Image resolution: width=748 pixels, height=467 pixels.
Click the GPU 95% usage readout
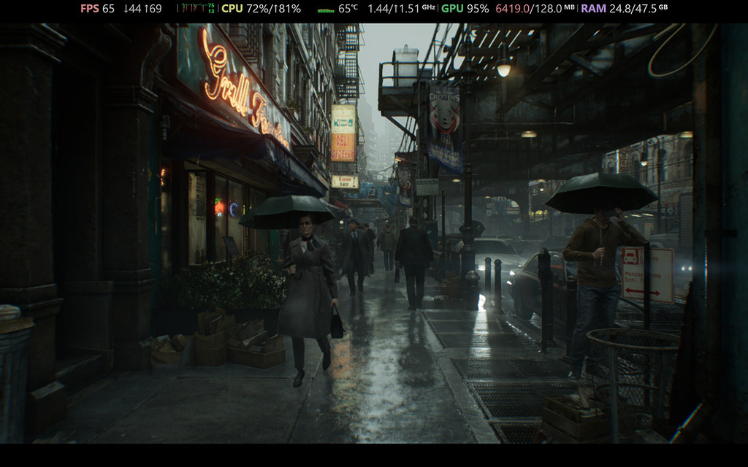pos(465,9)
